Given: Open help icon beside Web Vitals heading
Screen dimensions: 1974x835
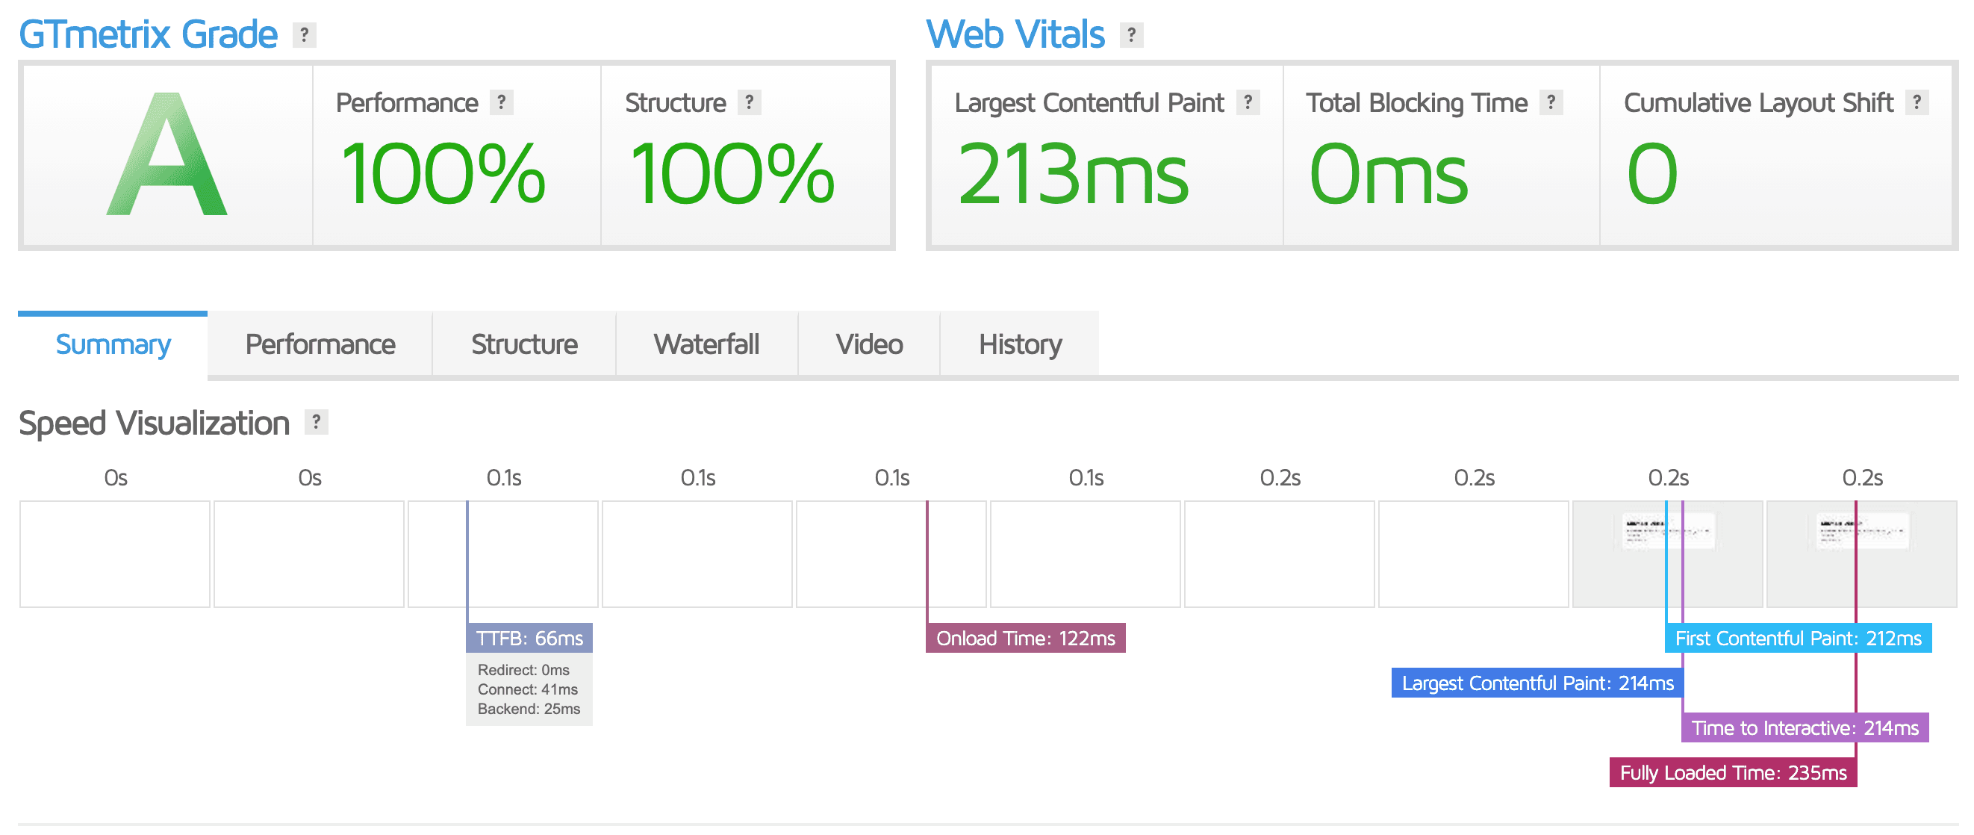Looking at the screenshot, I should pyautogui.click(x=1131, y=34).
